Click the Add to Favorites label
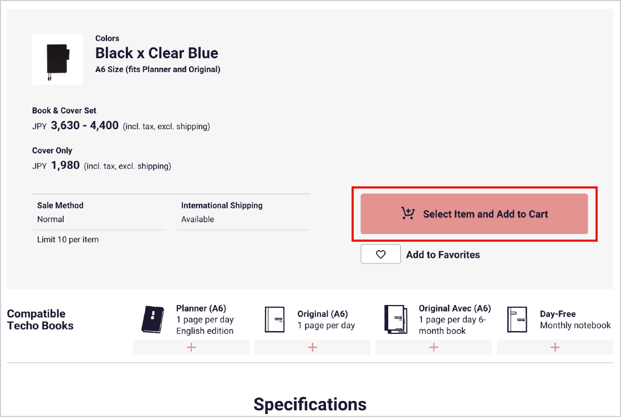Screen dimensions: 621x417 (443, 255)
